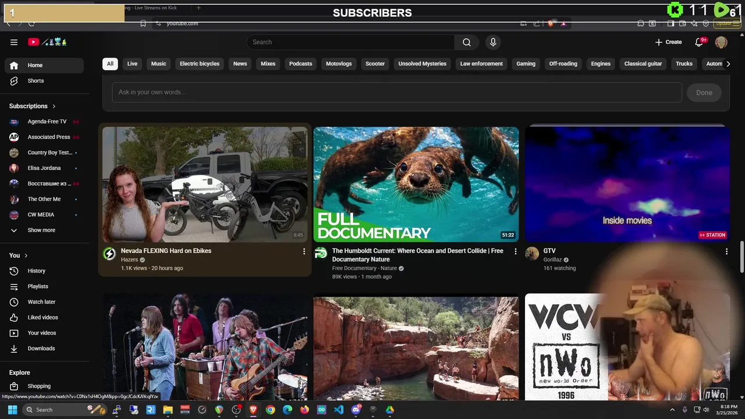The width and height of the screenshot is (745, 419).
Task: Select the Electric bicycles chip
Action: [x=200, y=64]
